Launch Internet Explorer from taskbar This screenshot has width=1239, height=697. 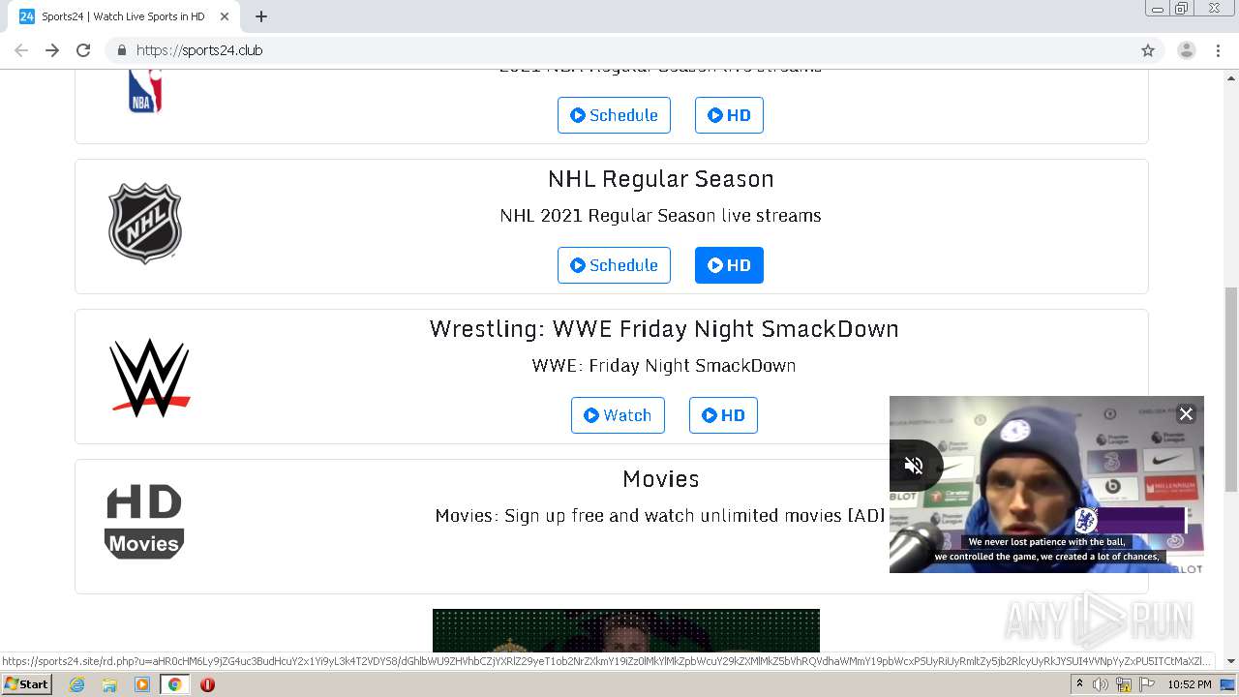[x=77, y=684]
